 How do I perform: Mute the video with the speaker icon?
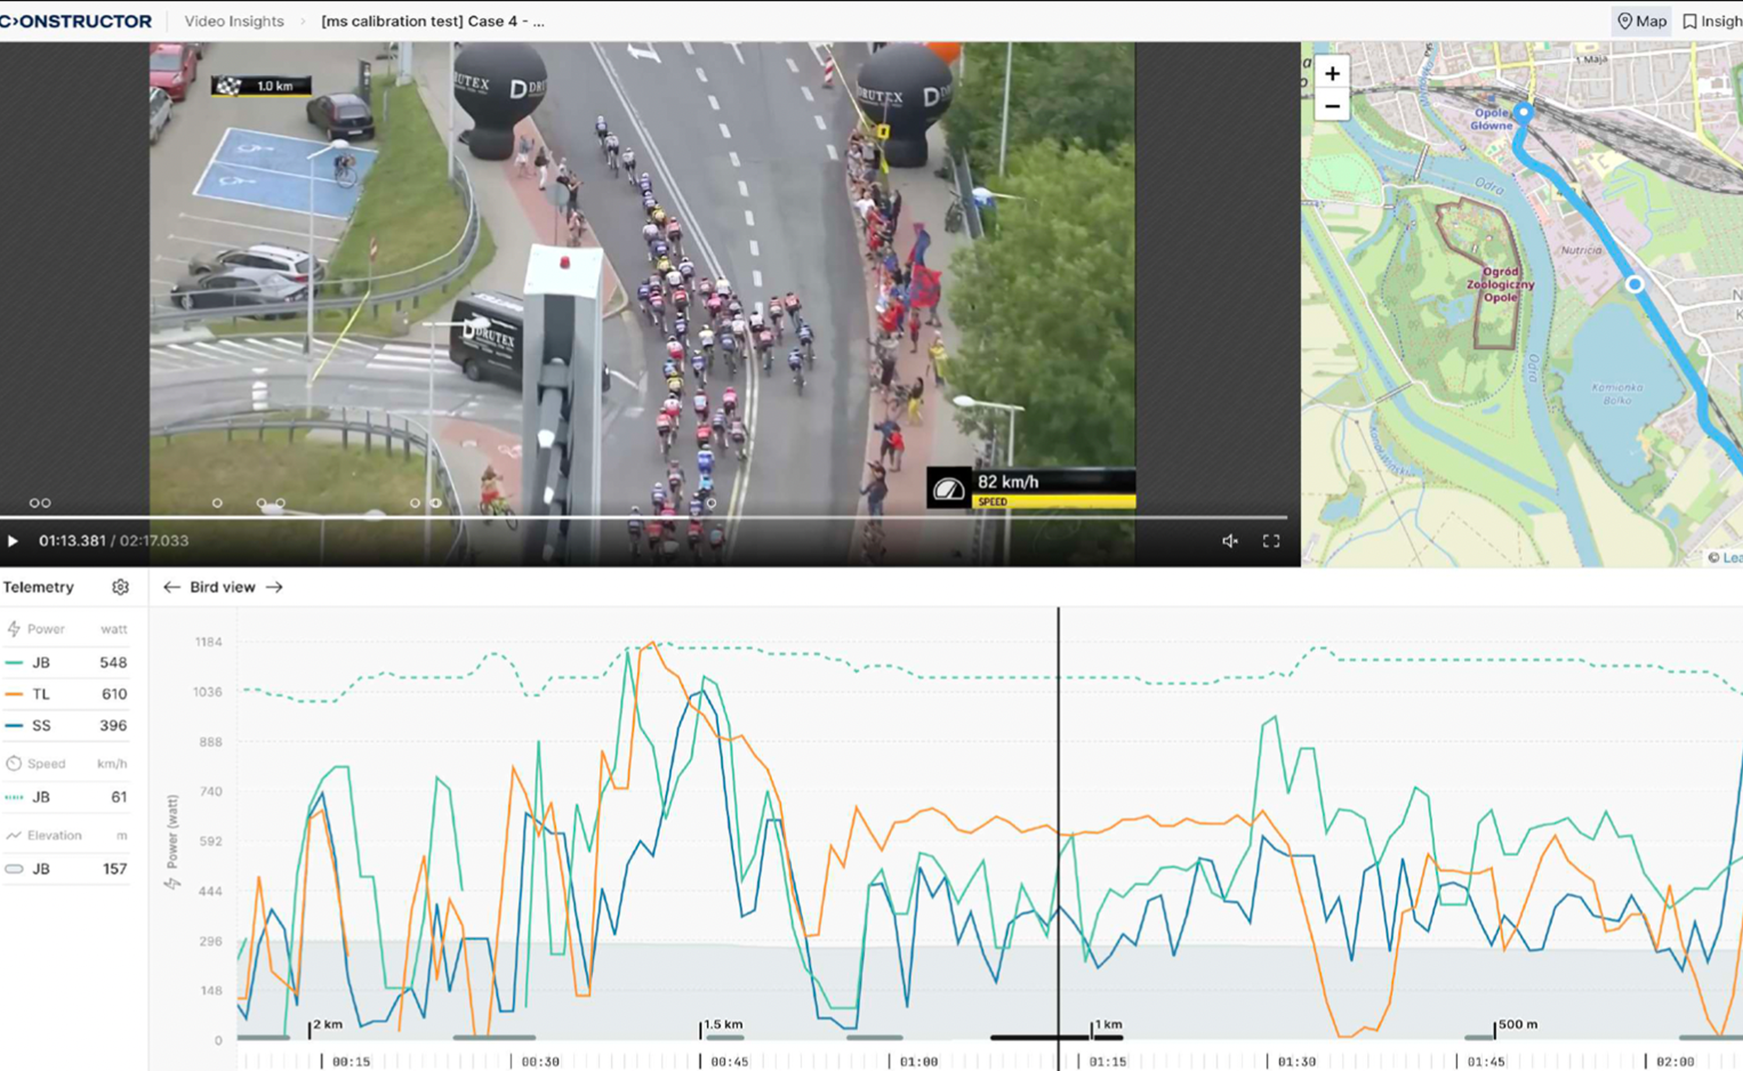(1231, 541)
